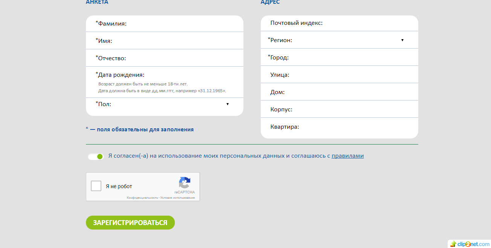Open Условия использования link in reCAPTCHA
Screen dimensions: 491x248
pos(177,198)
